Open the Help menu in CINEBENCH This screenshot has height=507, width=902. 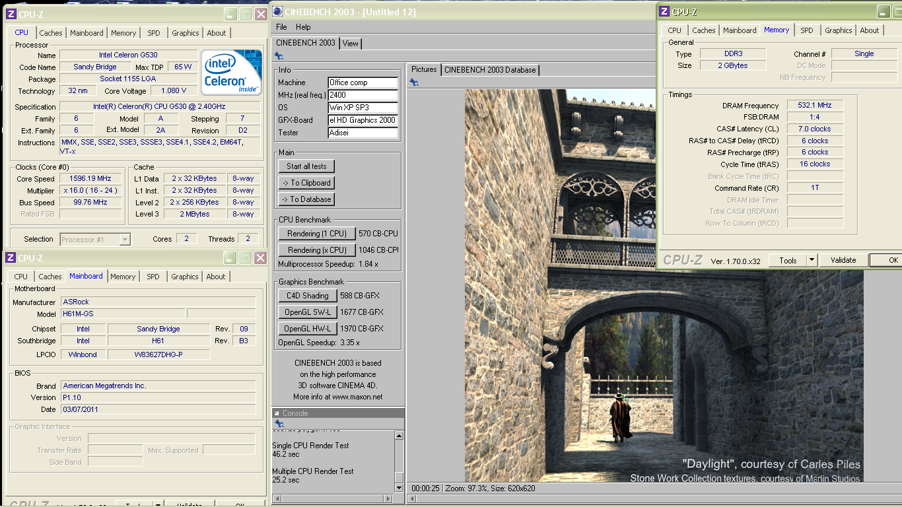[303, 27]
